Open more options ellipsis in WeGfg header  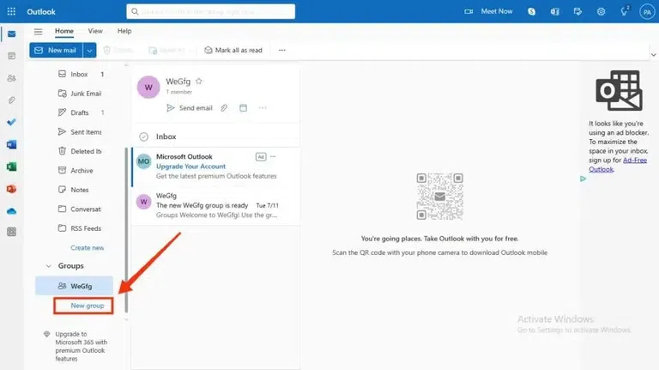pyautogui.click(x=263, y=108)
